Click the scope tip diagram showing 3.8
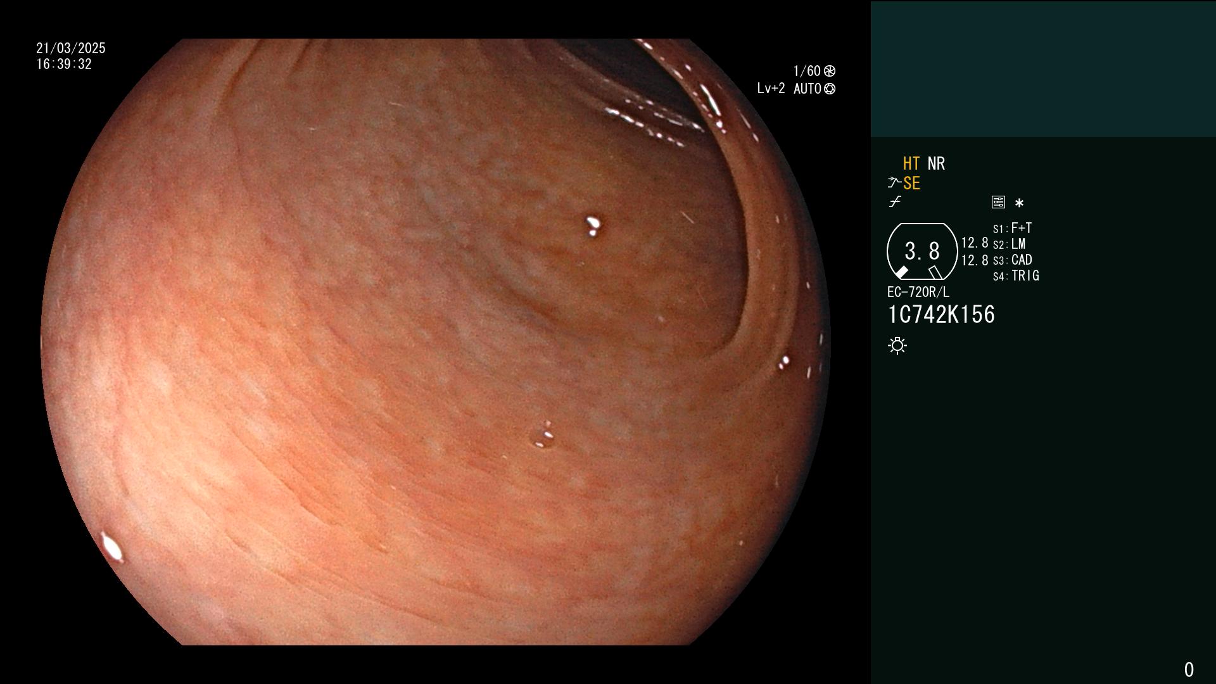The height and width of the screenshot is (684, 1216). [922, 251]
